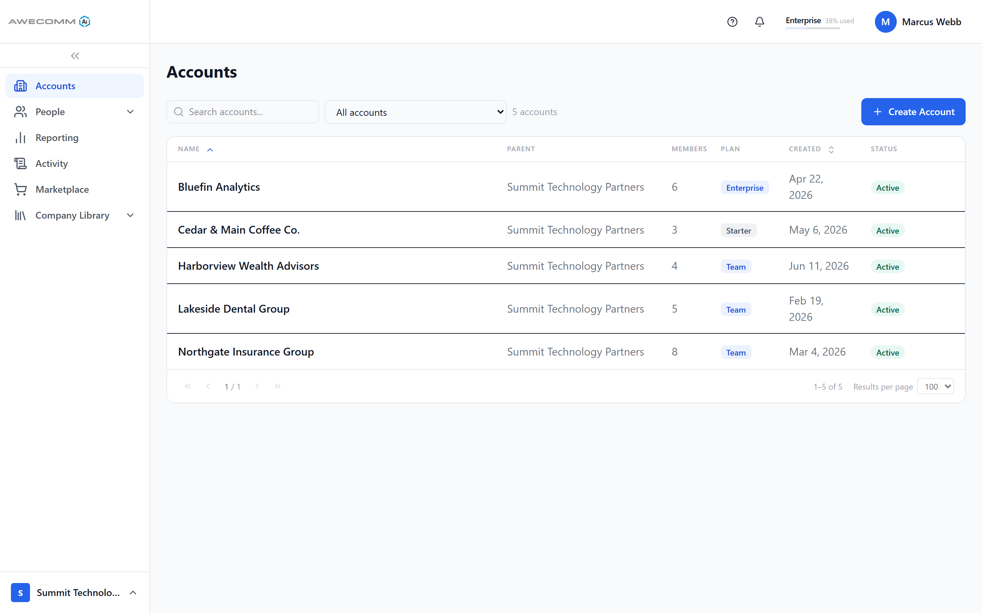Screen dimensions: 982x613
Task: Open Northgate Insurance Group account
Action: (x=246, y=352)
